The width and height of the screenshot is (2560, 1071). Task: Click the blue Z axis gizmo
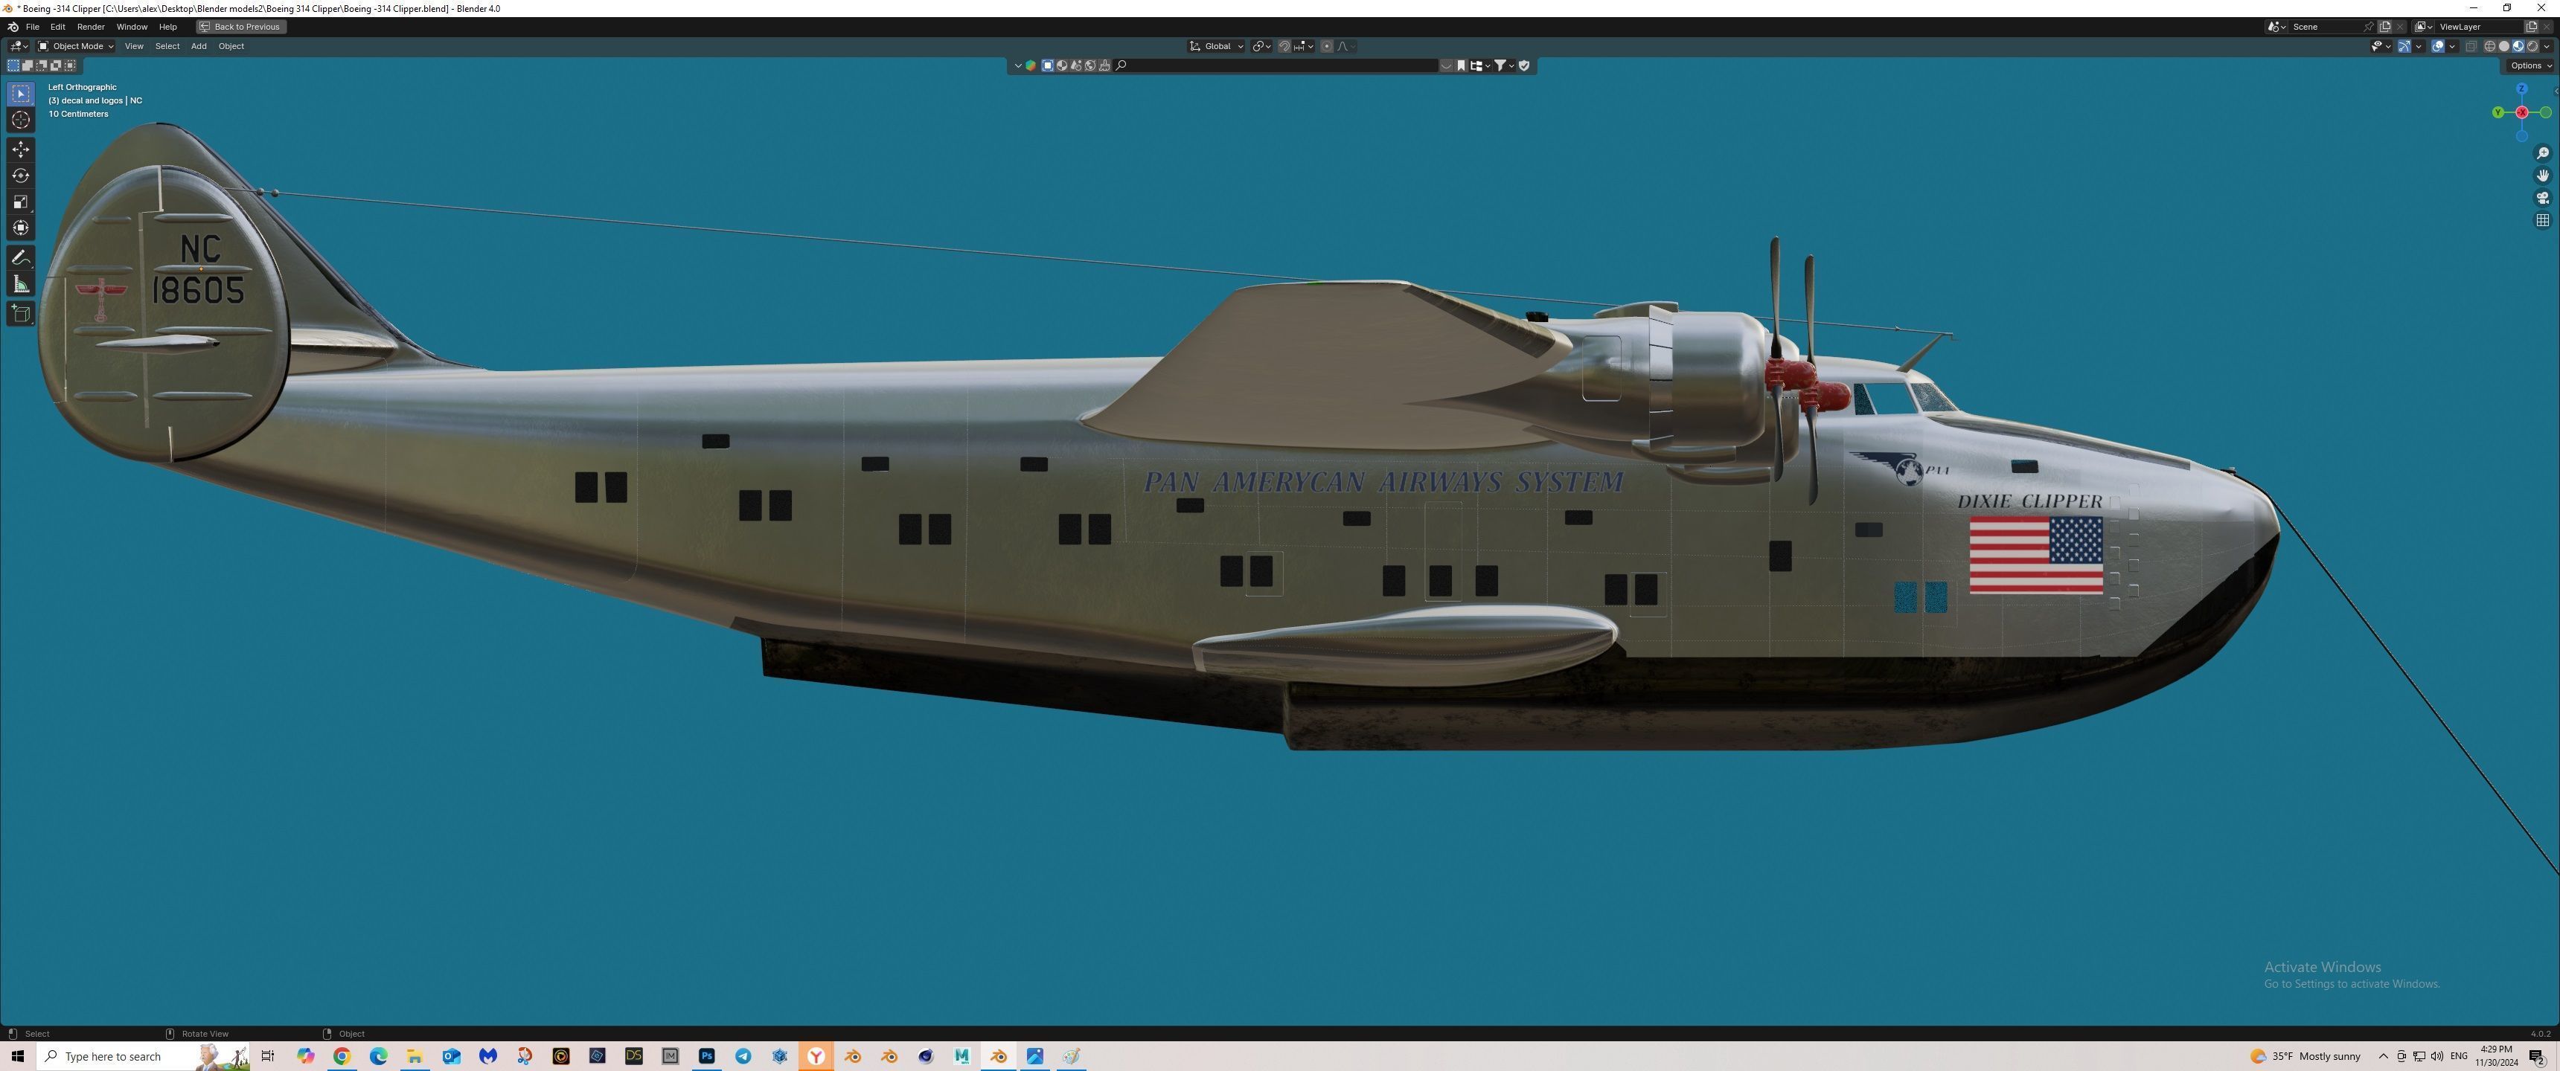[2521, 89]
